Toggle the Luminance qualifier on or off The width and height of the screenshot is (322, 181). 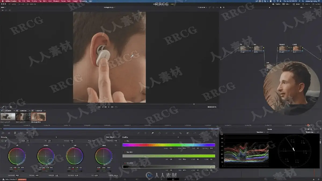point(125,163)
